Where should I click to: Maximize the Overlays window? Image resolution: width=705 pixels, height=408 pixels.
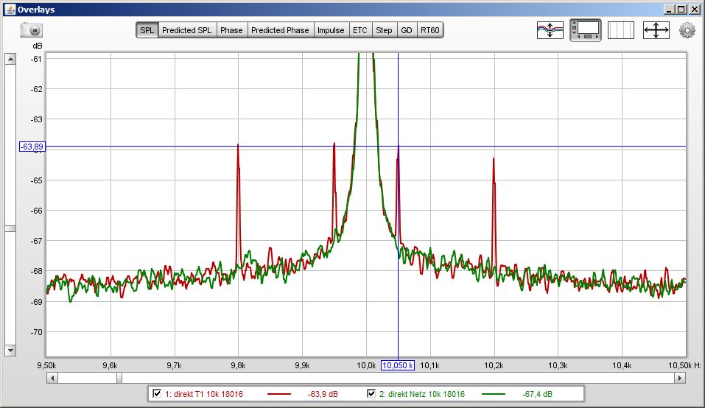point(681,10)
